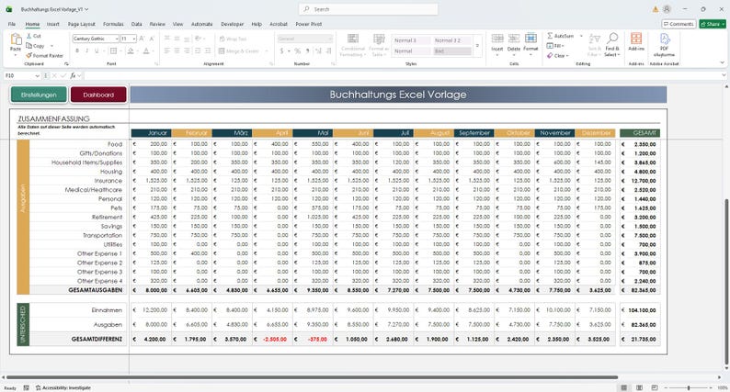Screen dimensions: 730x392
Task: Click the Paste clipboard icon
Action: click(16, 39)
